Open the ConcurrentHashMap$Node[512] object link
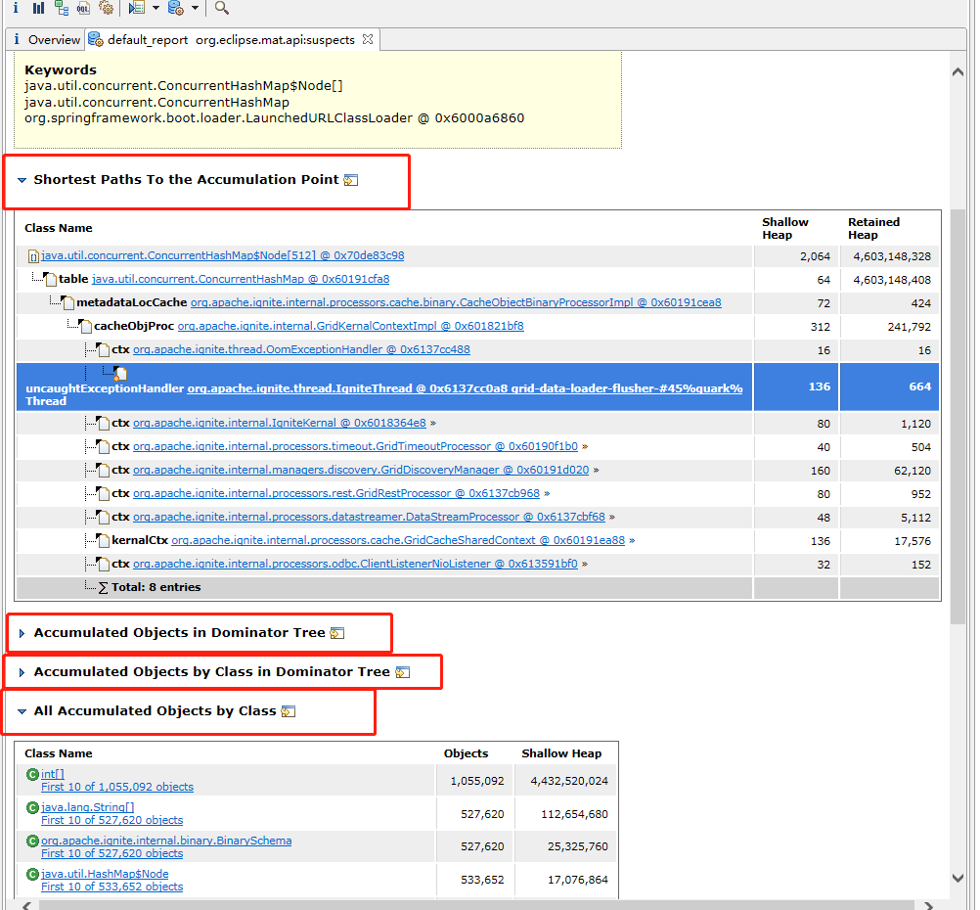This screenshot has width=980, height=910. [222, 255]
